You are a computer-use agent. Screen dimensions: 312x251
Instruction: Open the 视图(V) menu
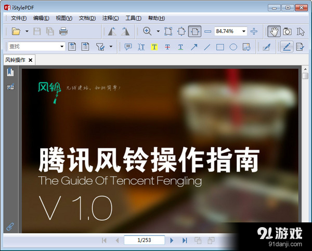pyautogui.click(x=64, y=18)
